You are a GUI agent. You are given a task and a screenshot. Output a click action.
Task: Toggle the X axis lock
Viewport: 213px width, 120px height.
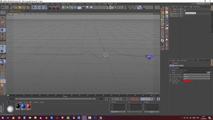[x=33, y=7]
